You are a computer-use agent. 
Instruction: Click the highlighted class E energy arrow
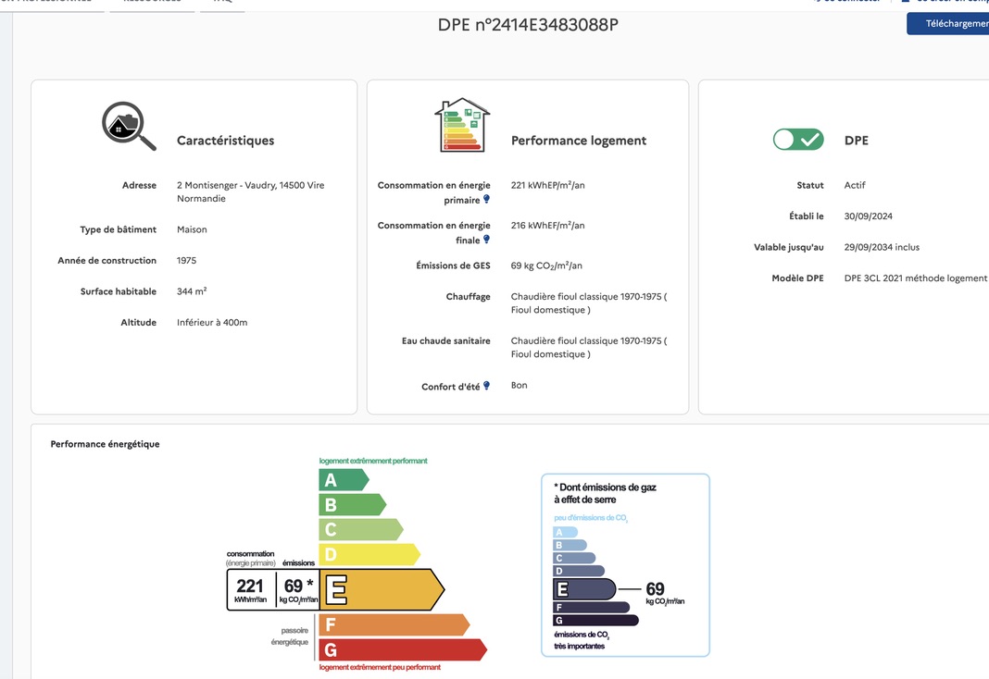381,589
